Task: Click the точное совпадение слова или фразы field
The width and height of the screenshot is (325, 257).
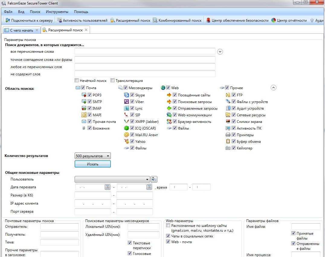Action: (145, 60)
